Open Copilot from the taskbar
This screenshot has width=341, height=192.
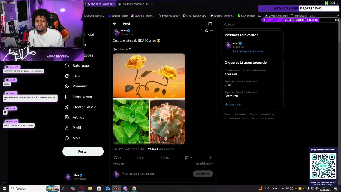tap(73, 189)
